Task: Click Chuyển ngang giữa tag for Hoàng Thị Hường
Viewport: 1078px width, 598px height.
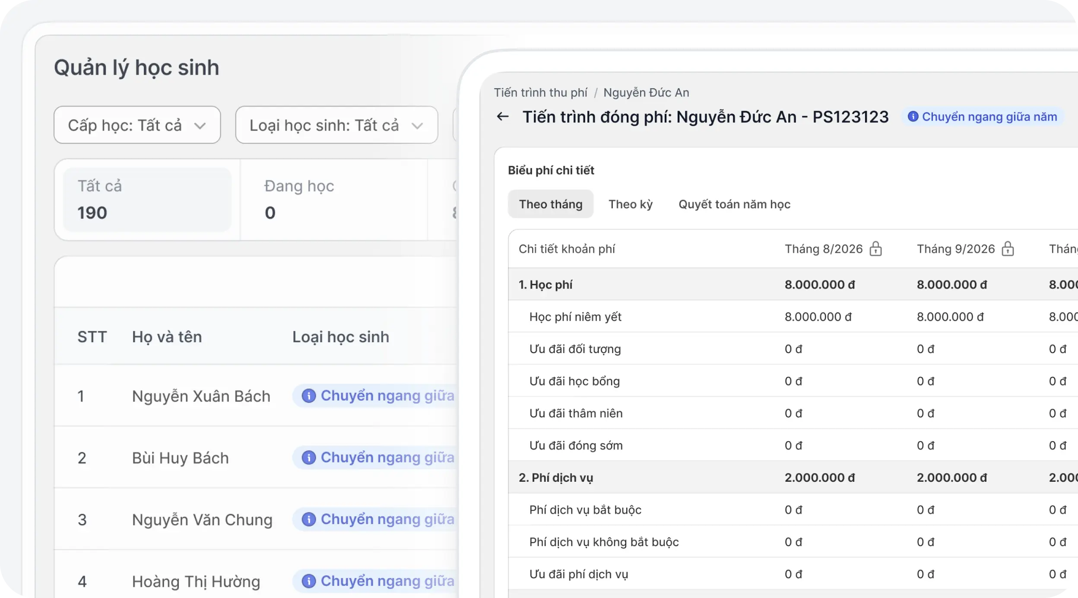Action: pyautogui.click(x=374, y=581)
